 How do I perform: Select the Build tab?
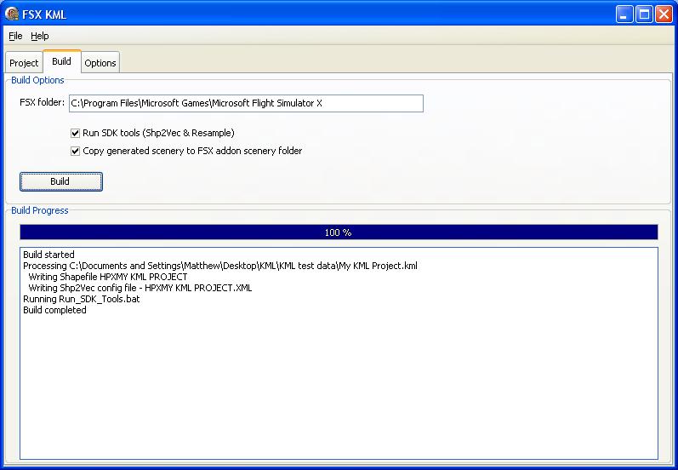coord(61,62)
